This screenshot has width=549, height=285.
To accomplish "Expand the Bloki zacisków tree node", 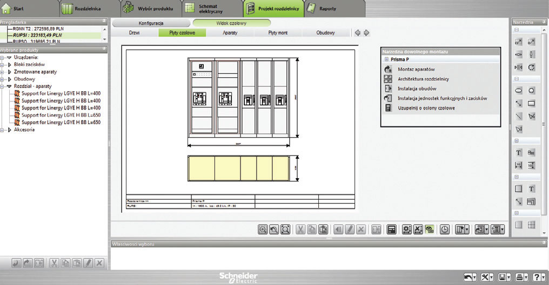I will coord(9,65).
